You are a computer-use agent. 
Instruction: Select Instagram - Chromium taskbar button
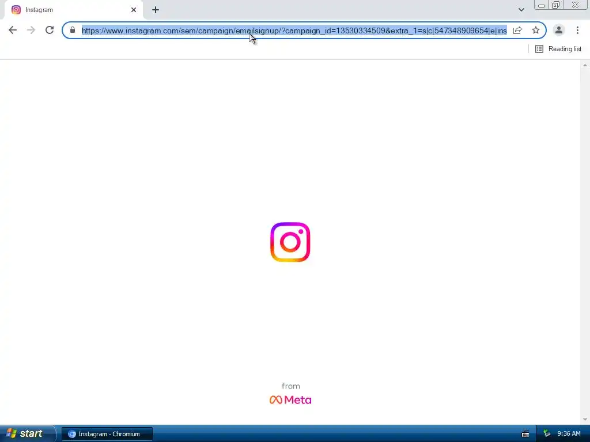[107, 434]
